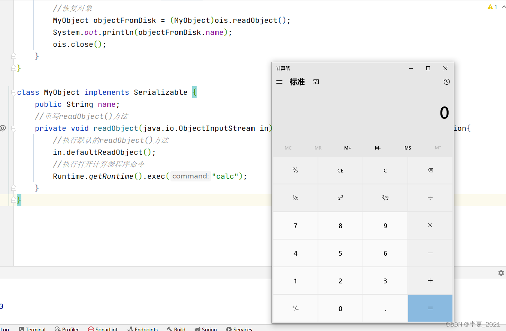Click digit 7 on calculator keypad
This screenshot has width=506, height=331.
pyautogui.click(x=296, y=225)
